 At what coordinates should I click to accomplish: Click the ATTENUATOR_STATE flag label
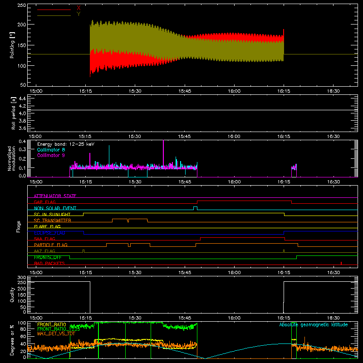[55, 196]
